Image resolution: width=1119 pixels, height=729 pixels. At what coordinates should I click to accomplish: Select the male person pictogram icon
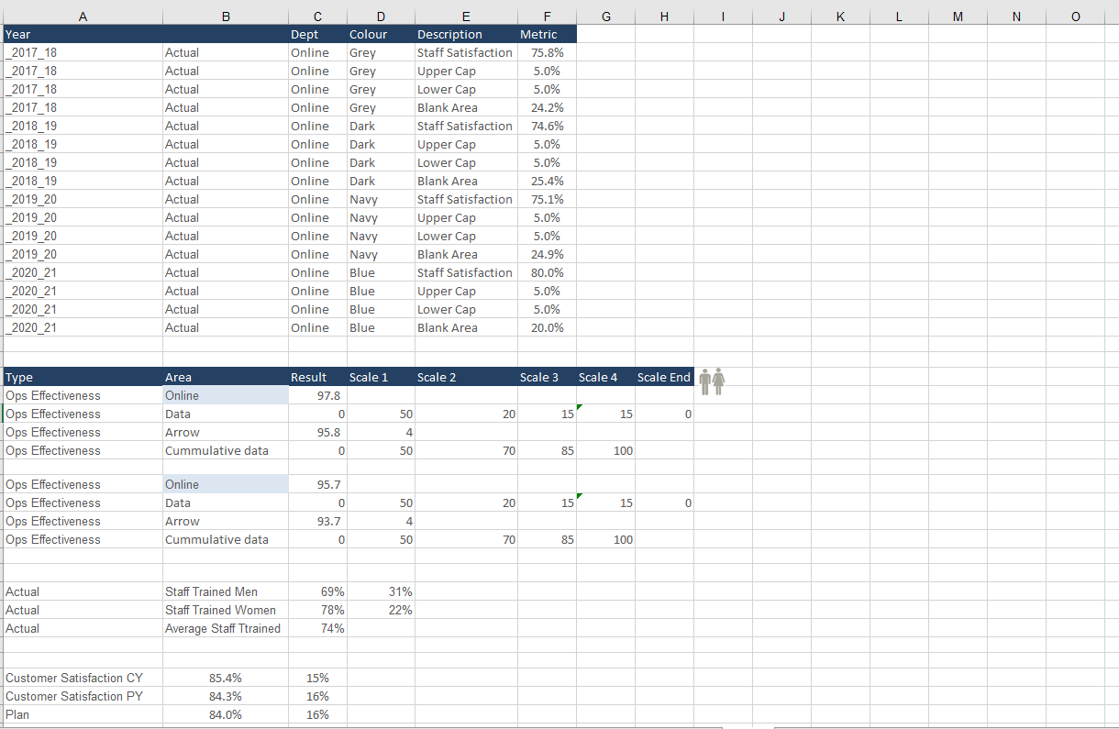point(706,381)
